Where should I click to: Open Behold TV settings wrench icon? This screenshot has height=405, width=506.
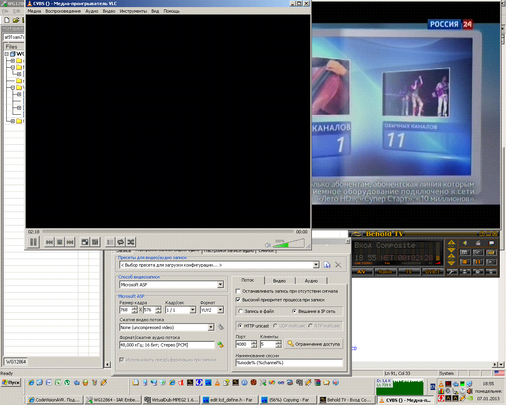click(451, 272)
